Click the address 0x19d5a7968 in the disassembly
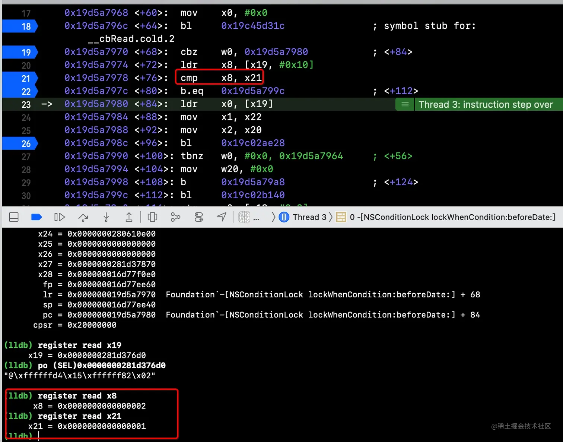The width and height of the screenshot is (563, 442). (x=96, y=13)
